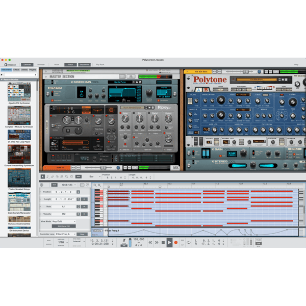306x306 pixels.
Task: Click Mixer in top toolbar
Action: pyautogui.click(x=57, y=65)
